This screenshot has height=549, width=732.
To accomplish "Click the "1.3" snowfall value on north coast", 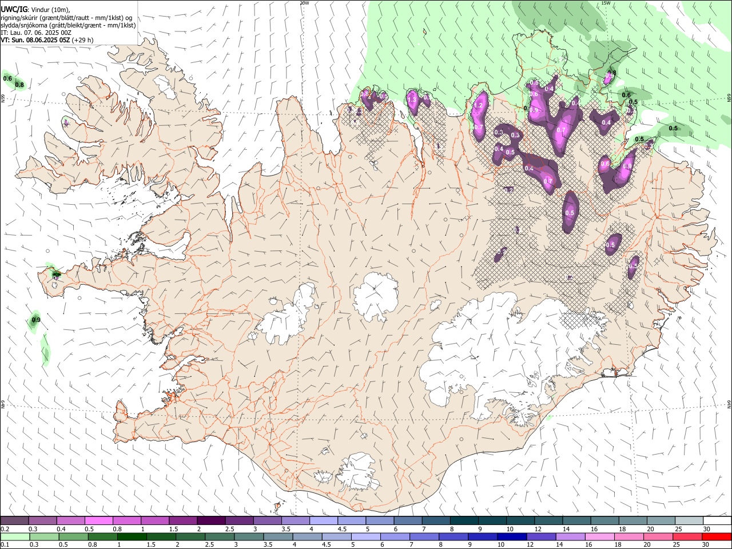I will (x=412, y=100).
